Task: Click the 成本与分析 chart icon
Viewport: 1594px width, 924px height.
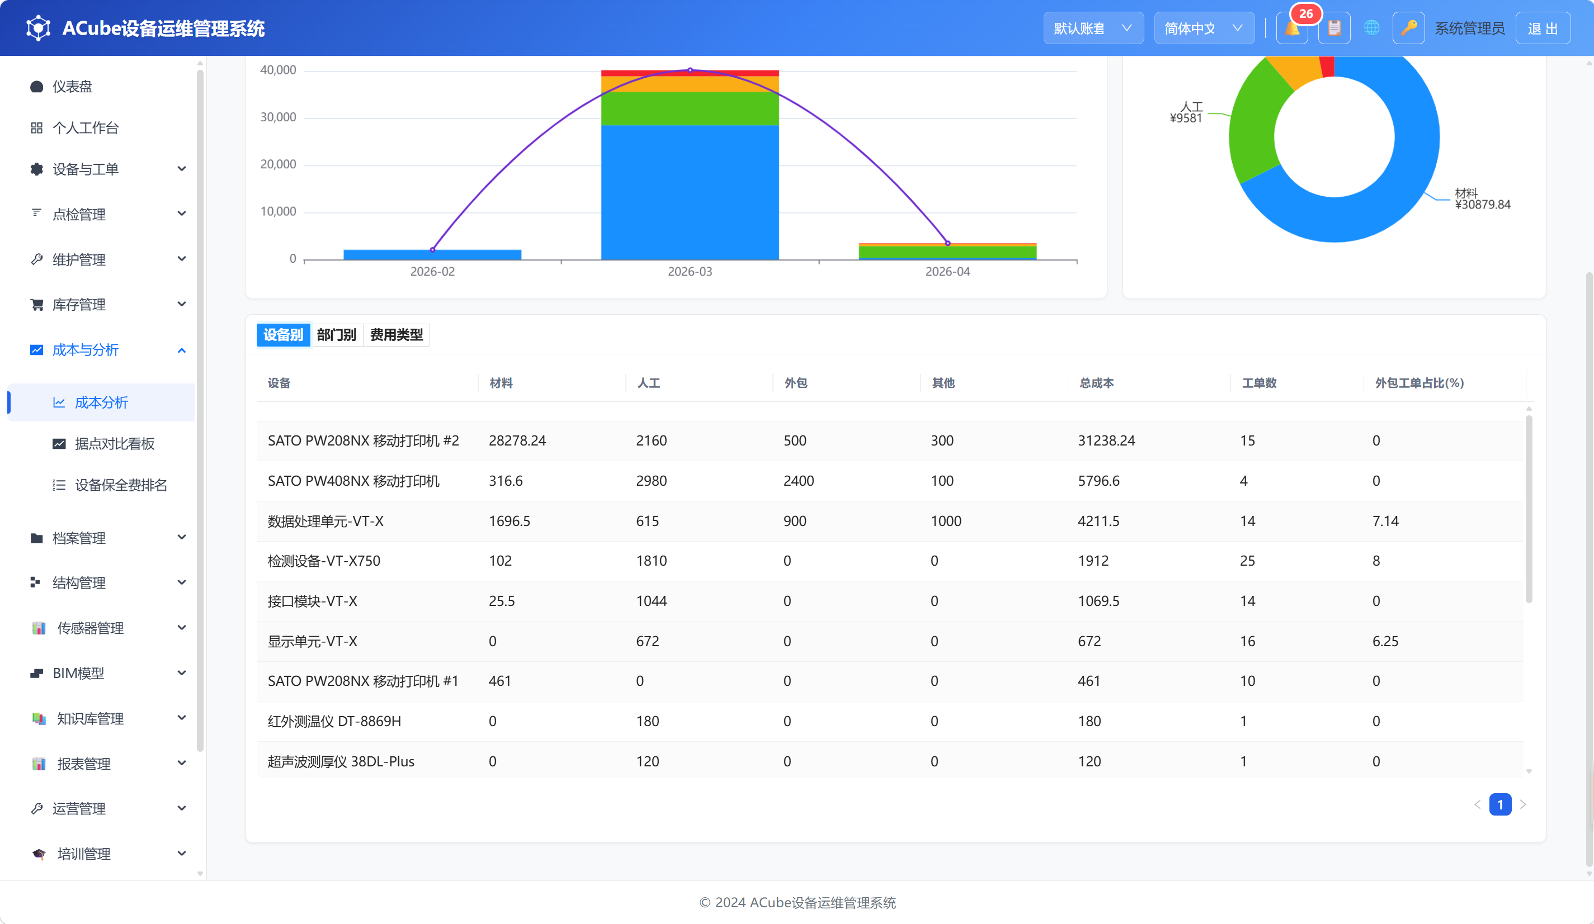Action: pos(37,350)
